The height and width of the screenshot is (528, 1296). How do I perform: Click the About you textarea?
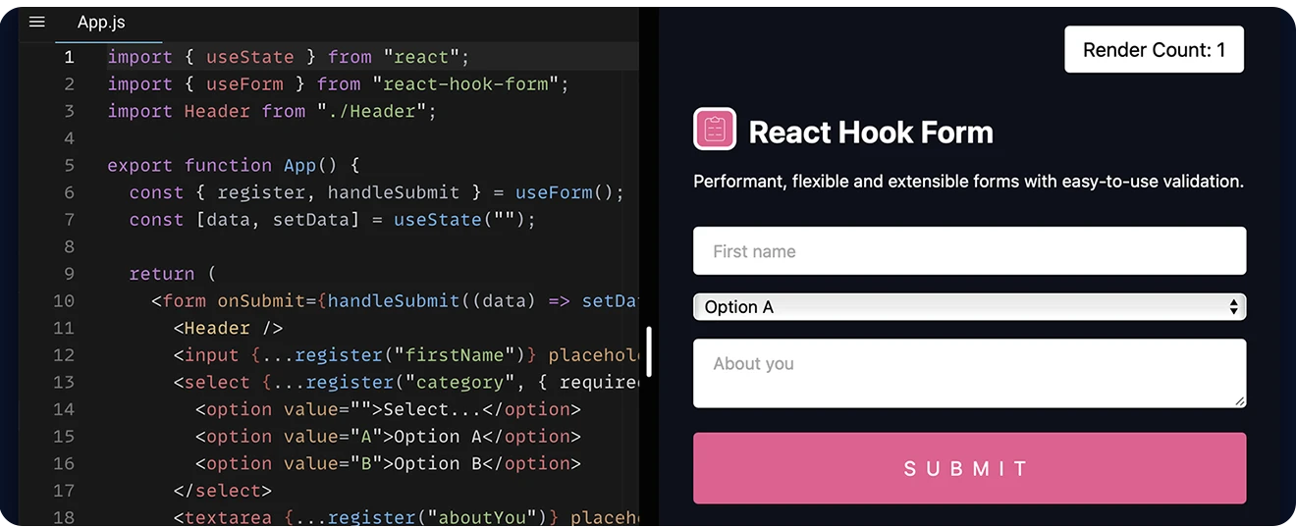tap(969, 373)
